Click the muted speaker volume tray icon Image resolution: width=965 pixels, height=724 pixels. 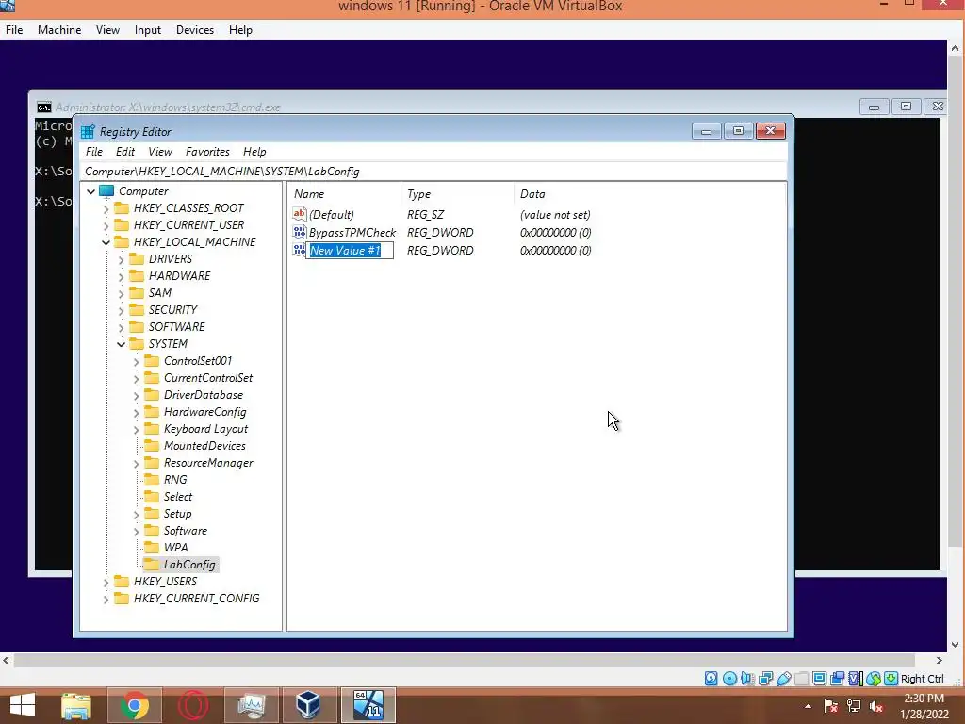click(876, 706)
